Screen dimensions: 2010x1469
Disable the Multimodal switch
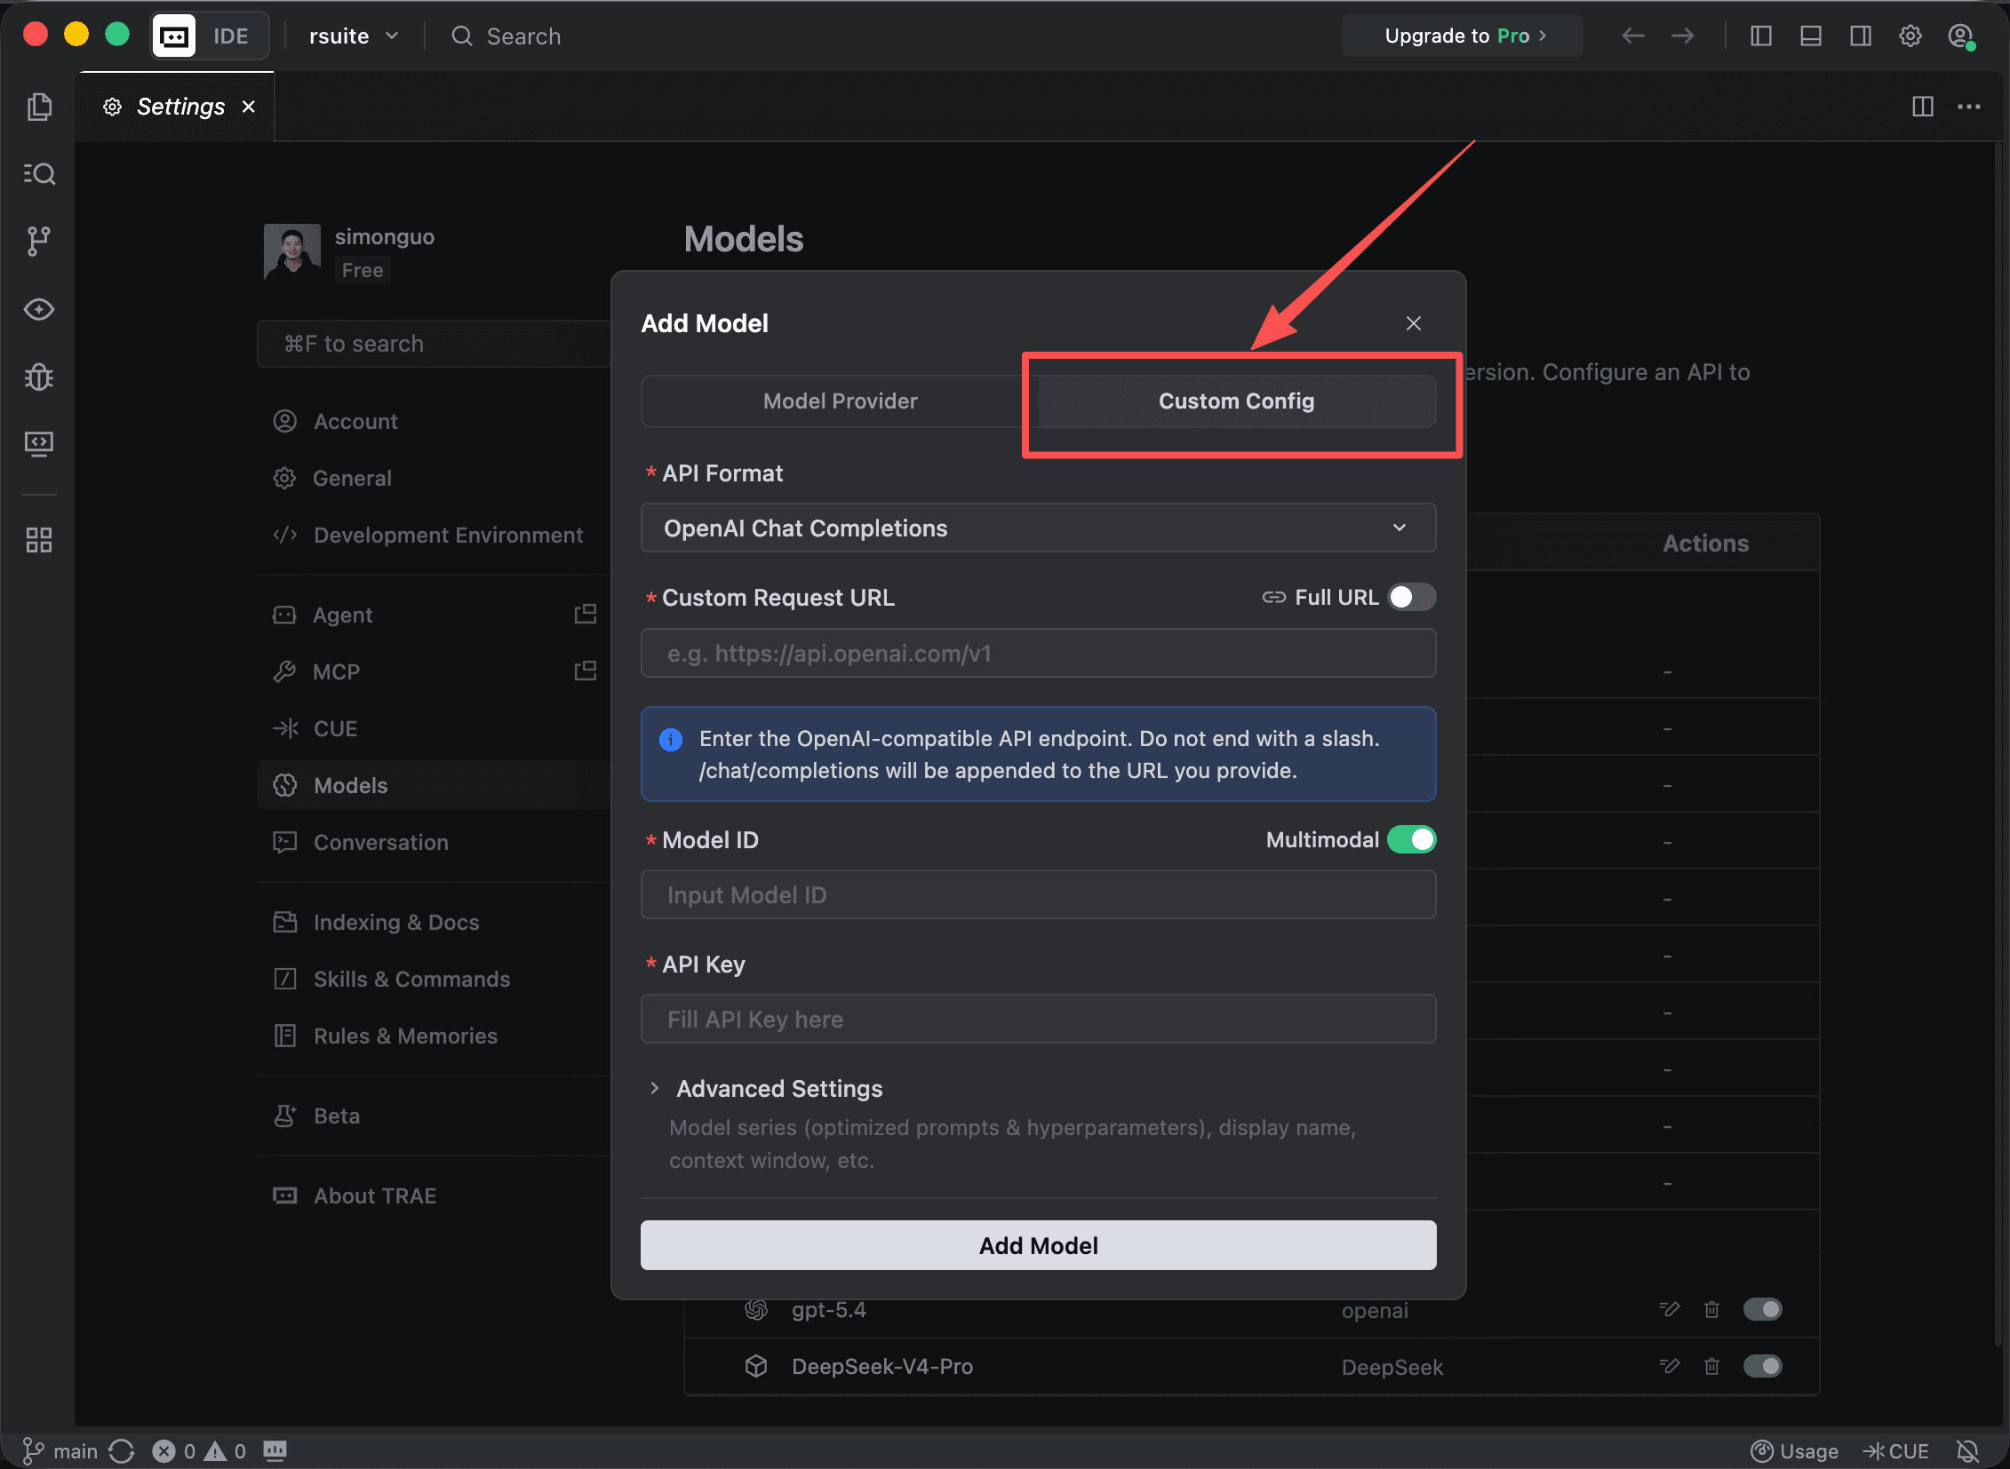[x=1412, y=839]
